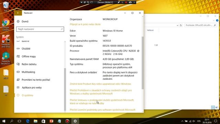The image size is (220, 124).
Task: Open the Google Chrome desktop shortcut
Action: point(6,25)
